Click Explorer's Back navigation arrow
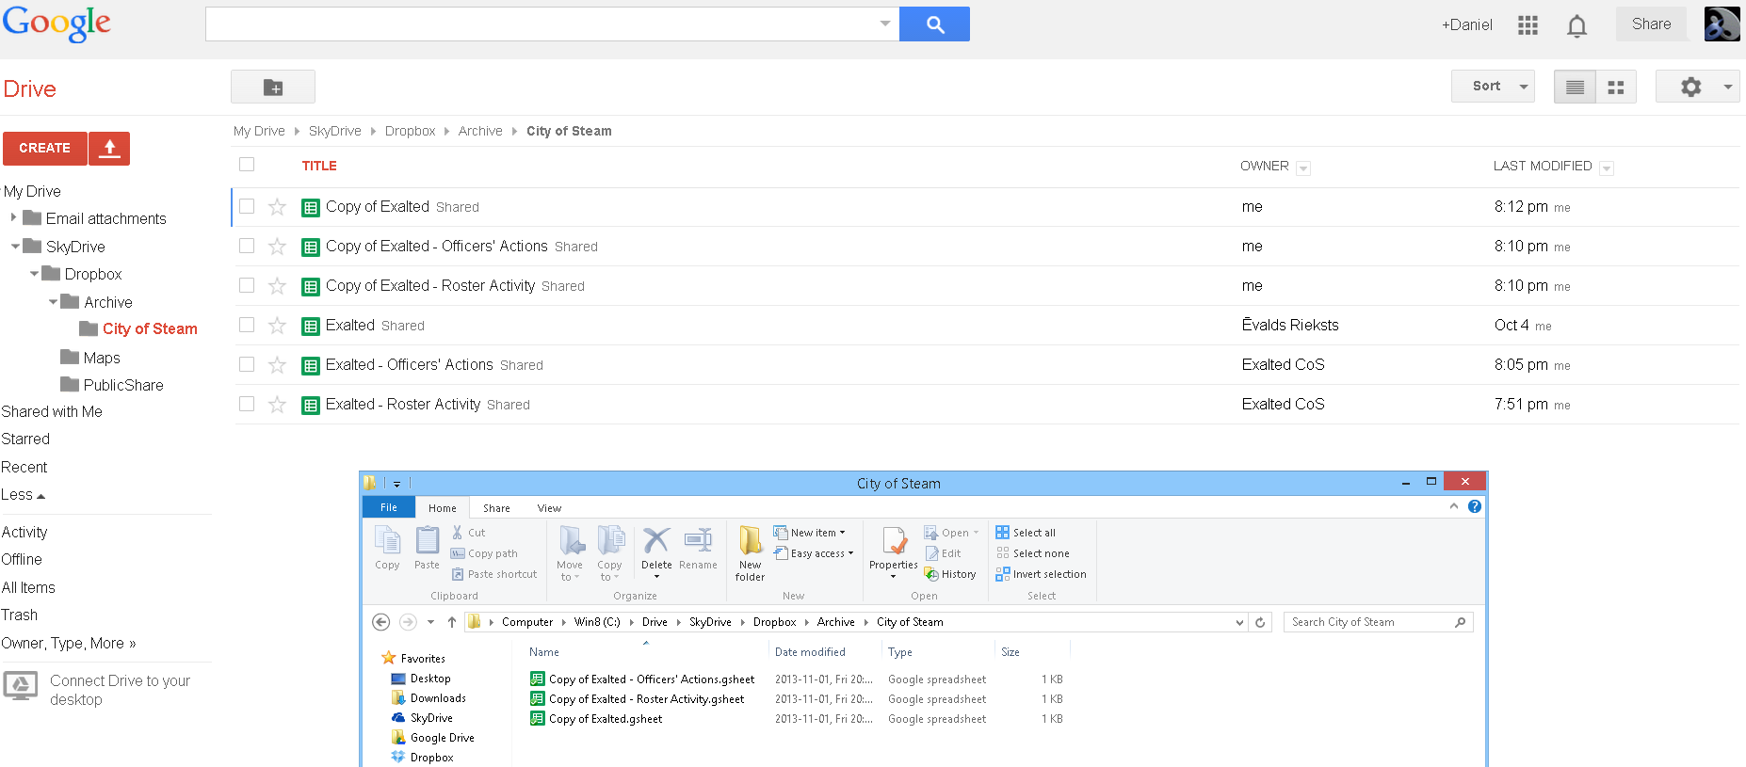The height and width of the screenshot is (767, 1746). 380,622
